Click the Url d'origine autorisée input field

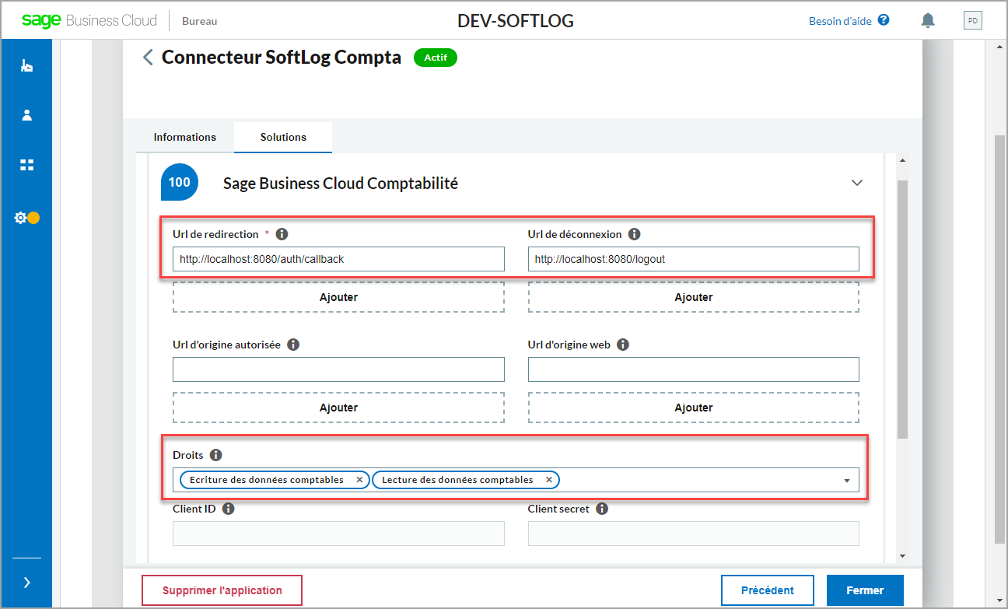(x=338, y=369)
